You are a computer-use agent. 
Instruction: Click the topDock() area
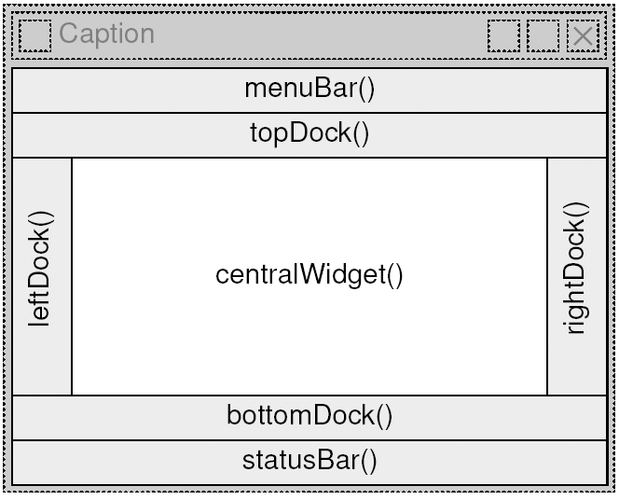click(x=309, y=135)
